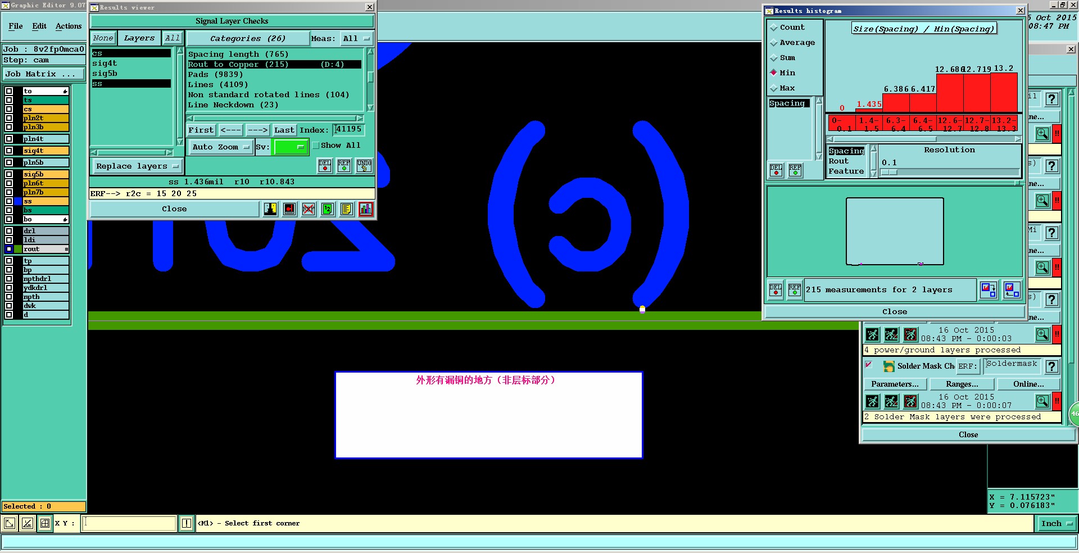Select the Max radio option
The width and height of the screenshot is (1079, 553).
pyautogui.click(x=774, y=88)
